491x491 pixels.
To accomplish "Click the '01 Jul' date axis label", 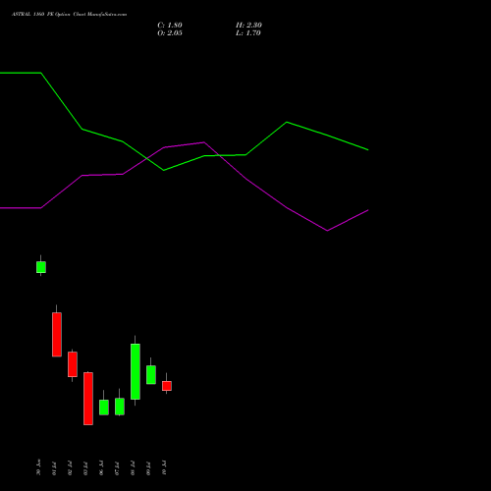I will (x=54, y=468).
